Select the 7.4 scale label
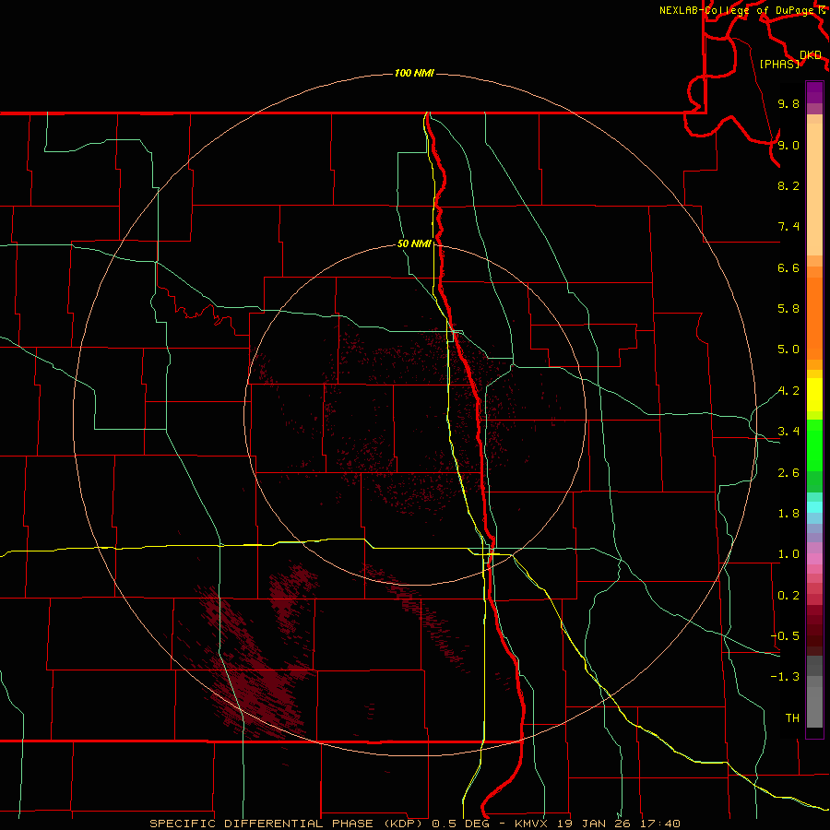 (788, 227)
